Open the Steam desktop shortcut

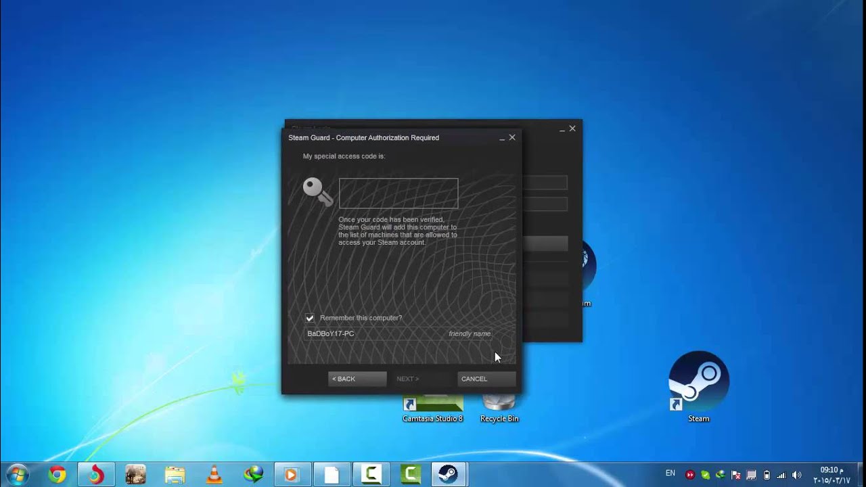coord(699,387)
